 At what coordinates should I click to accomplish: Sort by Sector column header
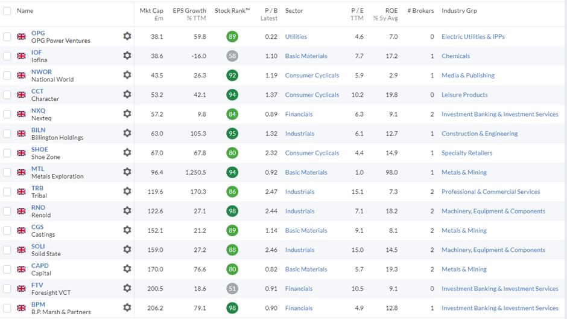294,11
